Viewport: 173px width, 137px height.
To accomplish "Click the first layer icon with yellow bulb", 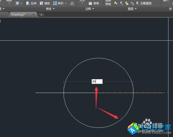I will (x=116, y=3).
